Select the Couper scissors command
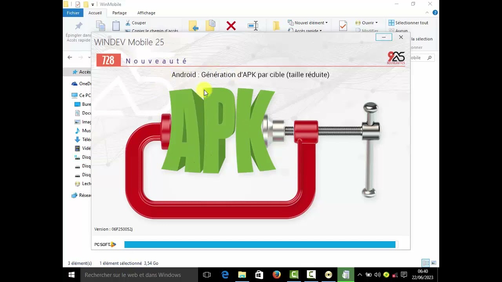The width and height of the screenshot is (502, 282). tap(136, 23)
